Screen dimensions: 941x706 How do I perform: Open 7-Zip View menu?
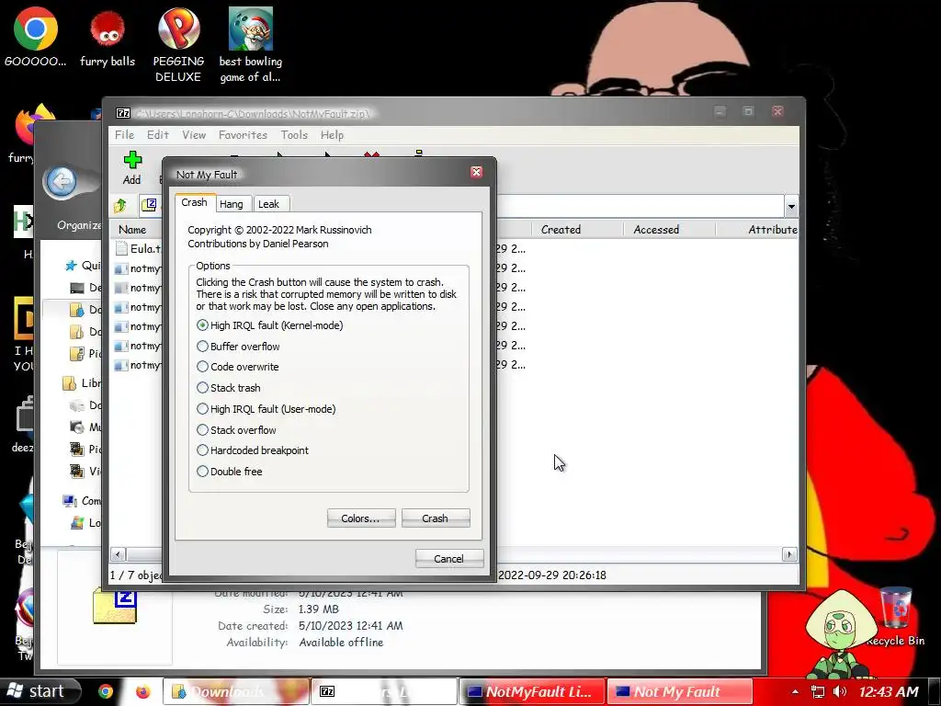[x=194, y=135]
